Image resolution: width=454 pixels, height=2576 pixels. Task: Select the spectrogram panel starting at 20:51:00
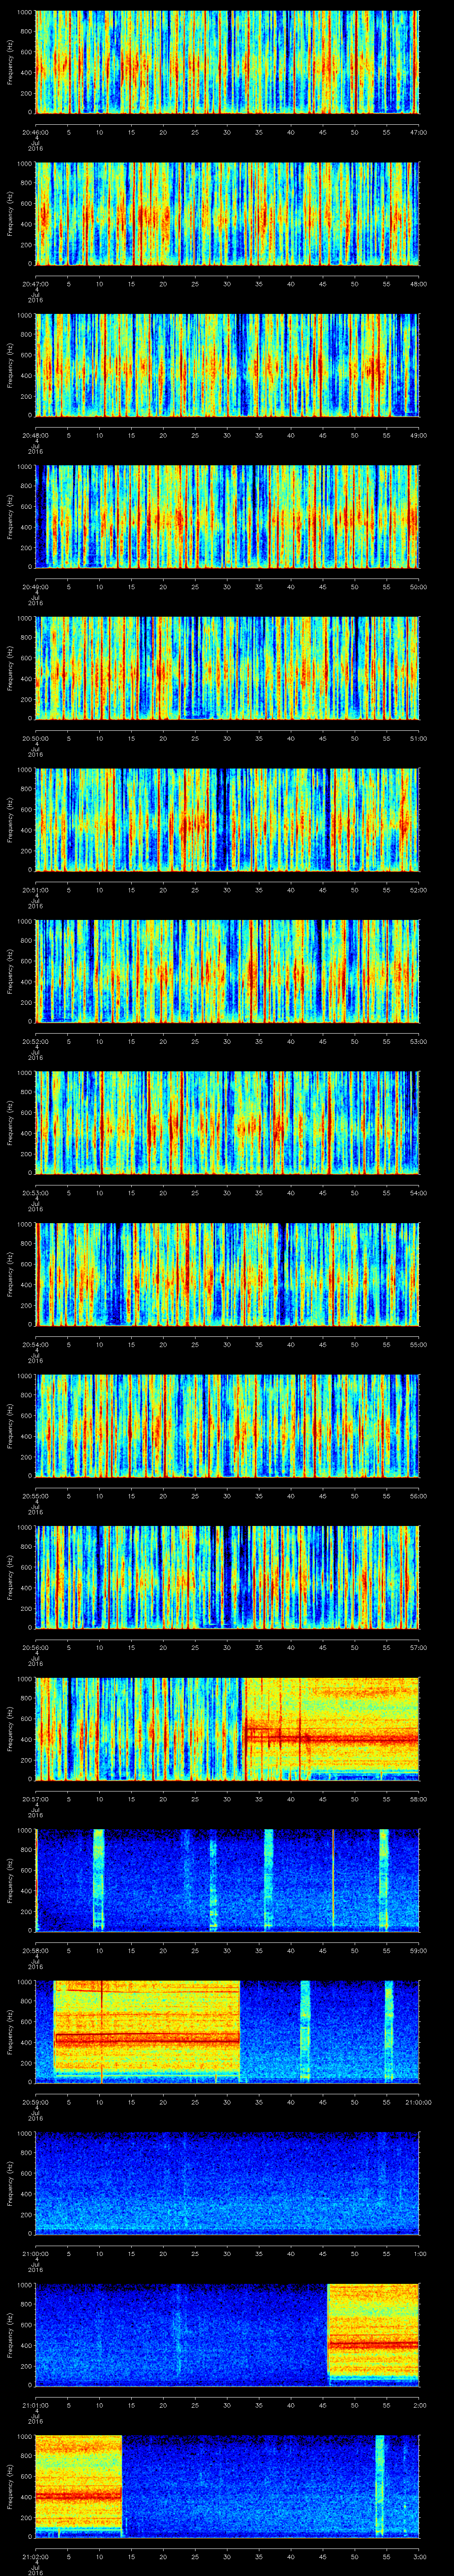[x=227, y=819]
